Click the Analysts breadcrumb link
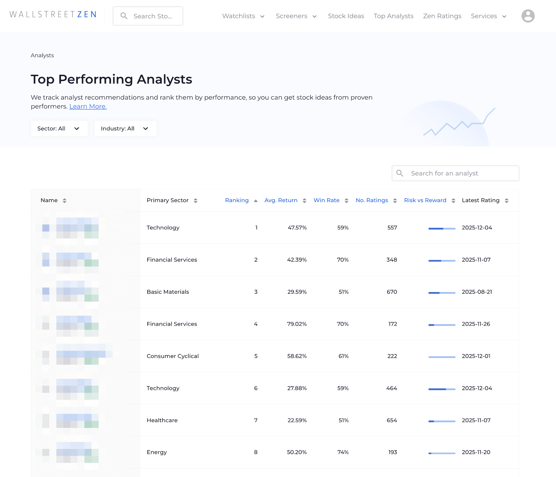The image size is (556, 477). tap(42, 55)
